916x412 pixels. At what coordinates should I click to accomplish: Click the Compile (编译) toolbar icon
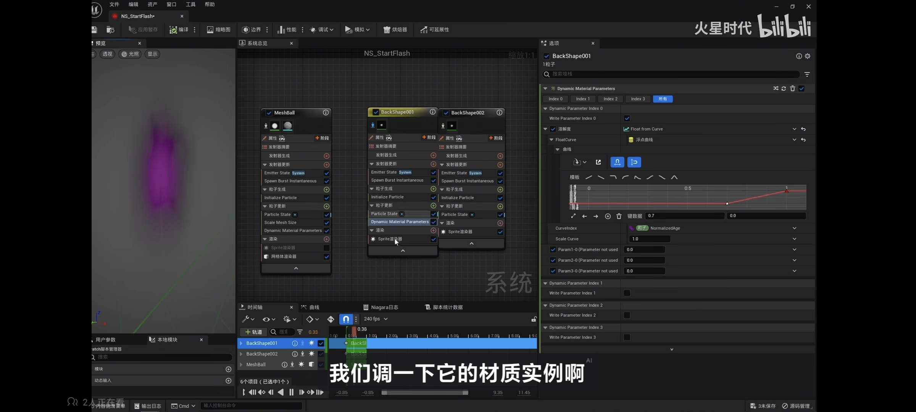point(173,30)
